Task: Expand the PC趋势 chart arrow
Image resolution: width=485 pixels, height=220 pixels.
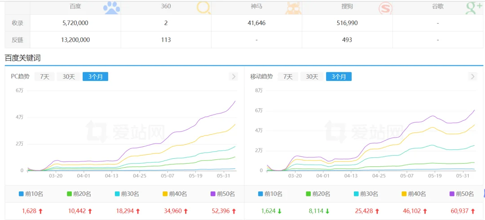Action: pos(234,76)
